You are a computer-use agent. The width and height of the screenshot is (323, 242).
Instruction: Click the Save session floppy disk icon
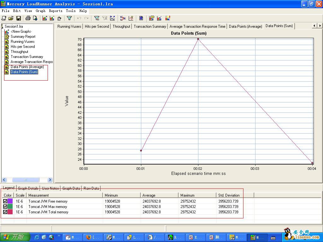click(18, 18)
